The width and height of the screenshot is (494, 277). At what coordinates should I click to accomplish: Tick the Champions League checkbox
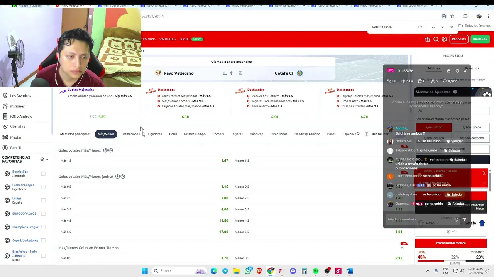pyautogui.click(x=43, y=227)
